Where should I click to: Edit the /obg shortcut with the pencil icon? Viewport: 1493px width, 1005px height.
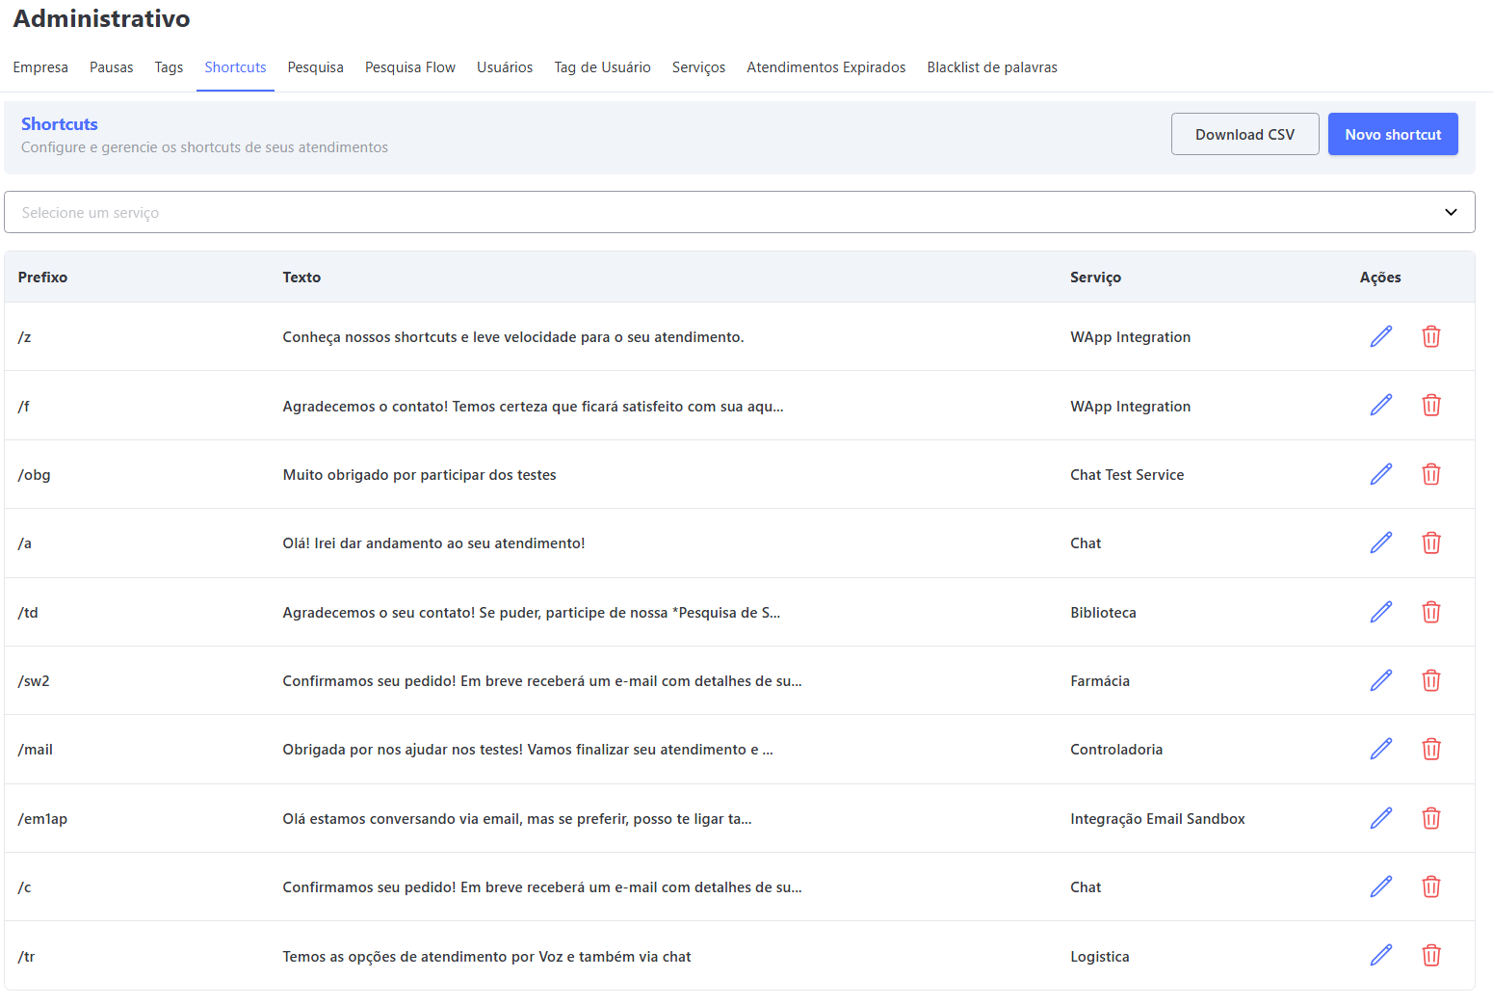[x=1381, y=474]
